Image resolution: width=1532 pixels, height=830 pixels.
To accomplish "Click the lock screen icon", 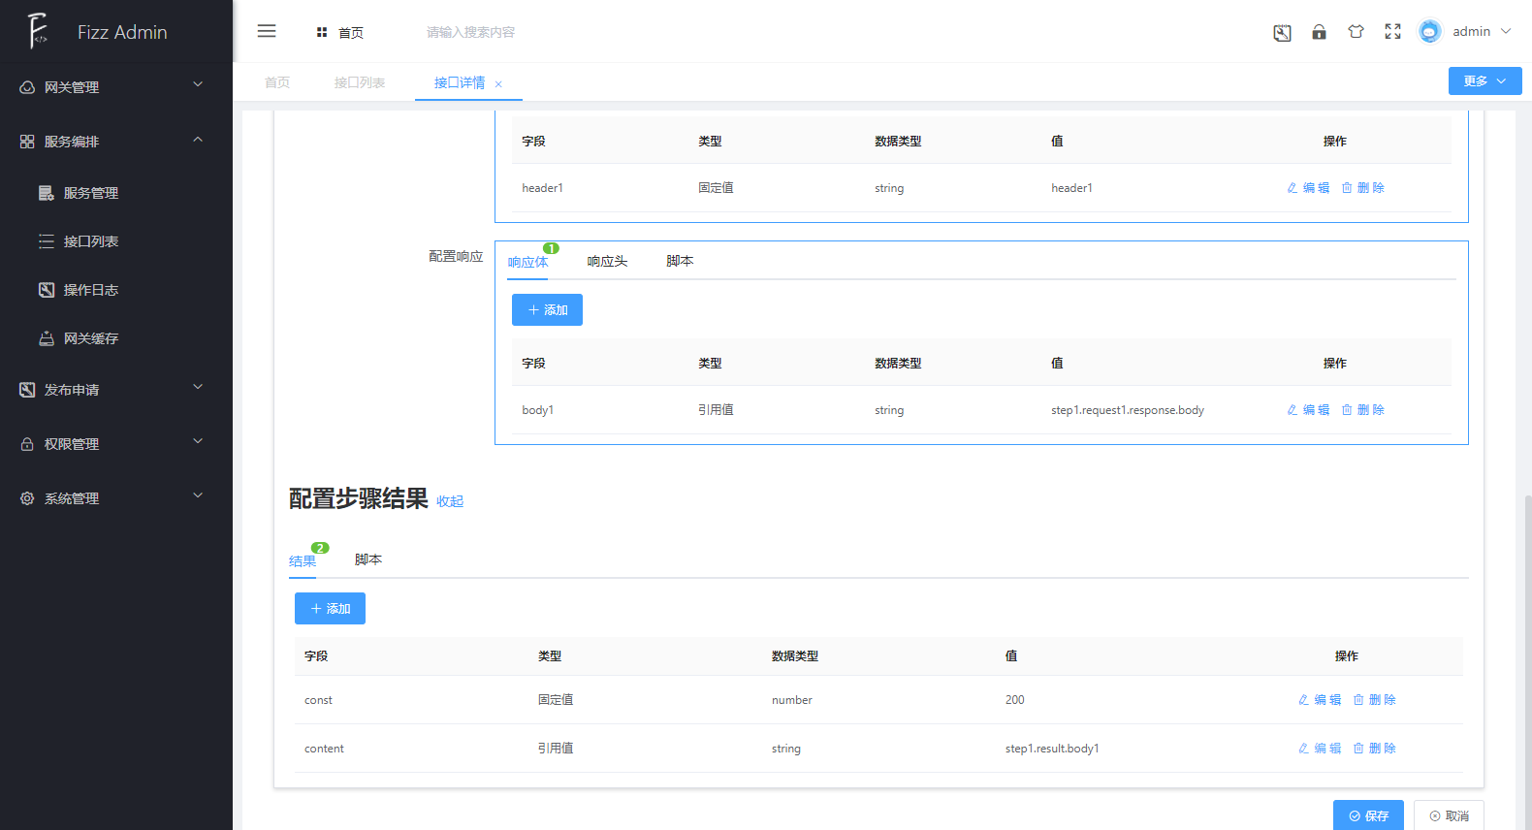I will (1319, 32).
